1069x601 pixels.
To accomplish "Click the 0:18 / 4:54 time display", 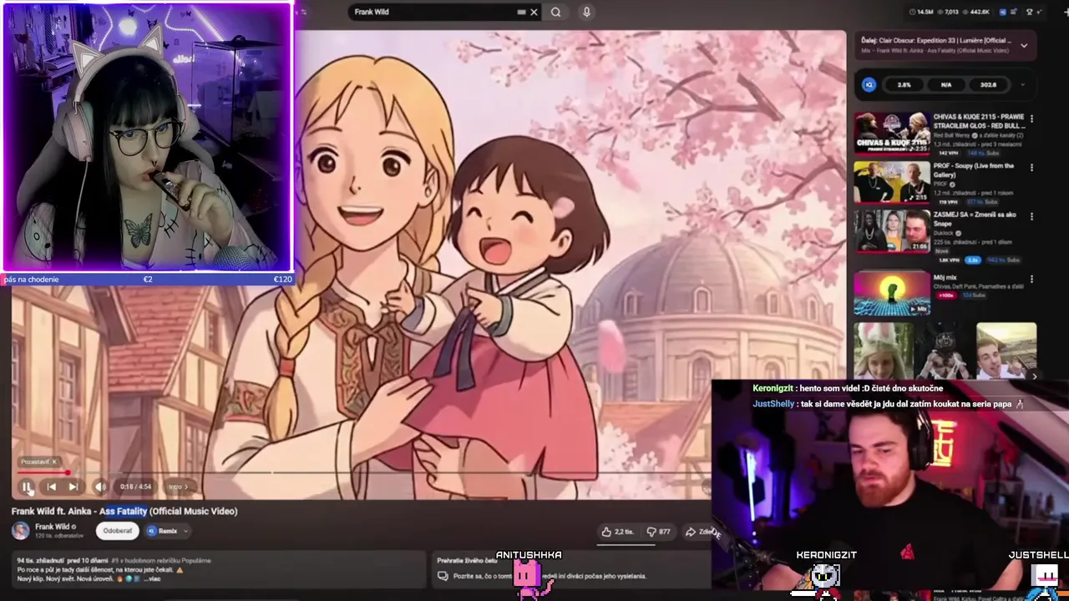I will pyautogui.click(x=135, y=487).
